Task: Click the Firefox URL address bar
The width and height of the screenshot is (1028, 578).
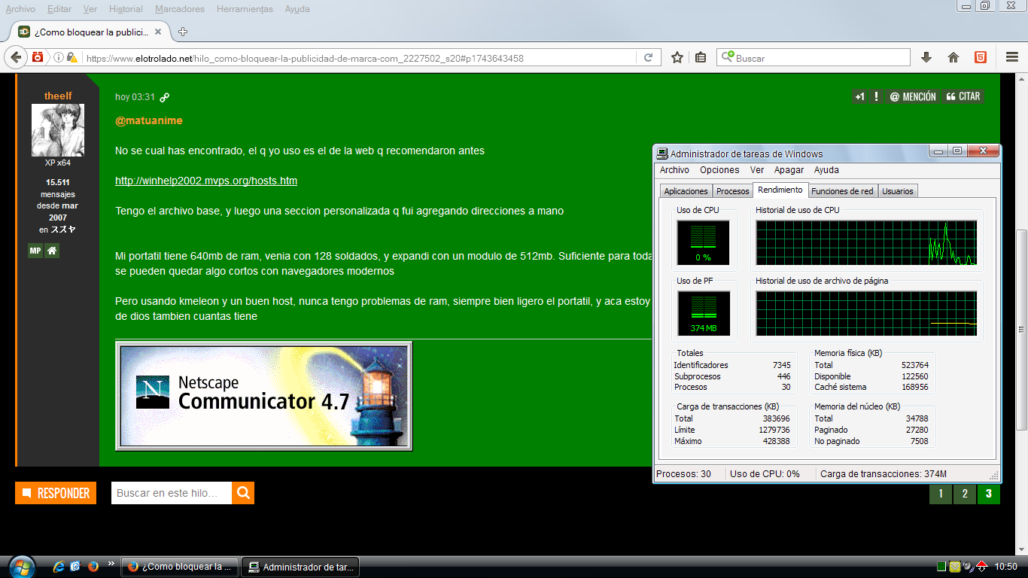Action: pyautogui.click(x=359, y=58)
